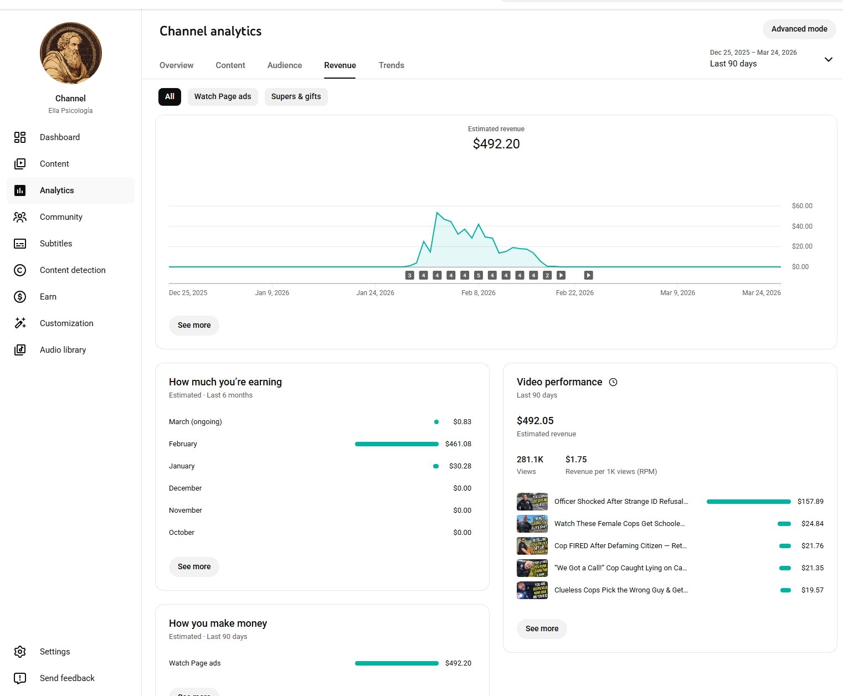
Task: Click the Subtitles sidebar icon
Action: [20, 244]
